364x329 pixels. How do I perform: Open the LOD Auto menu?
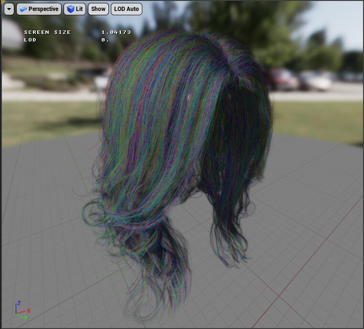[x=126, y=9]
